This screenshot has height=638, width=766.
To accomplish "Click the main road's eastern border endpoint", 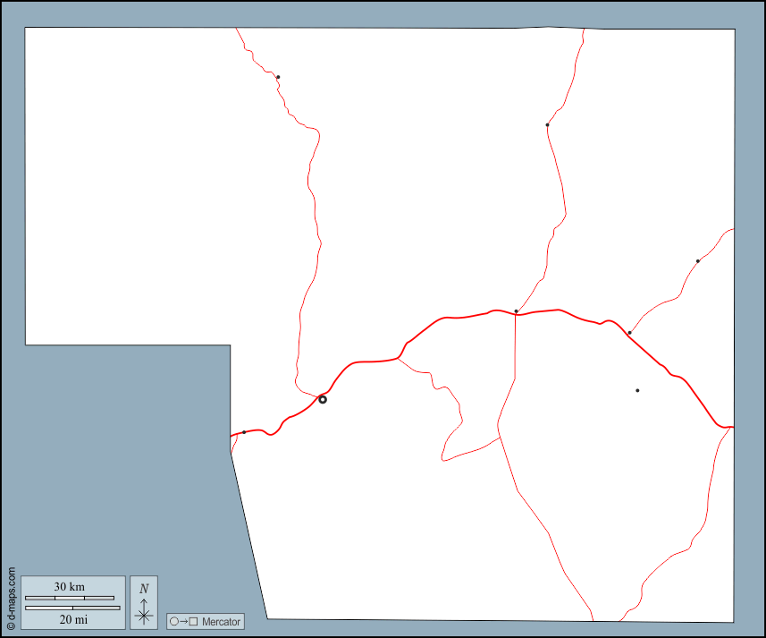I will tap(732, 427).
